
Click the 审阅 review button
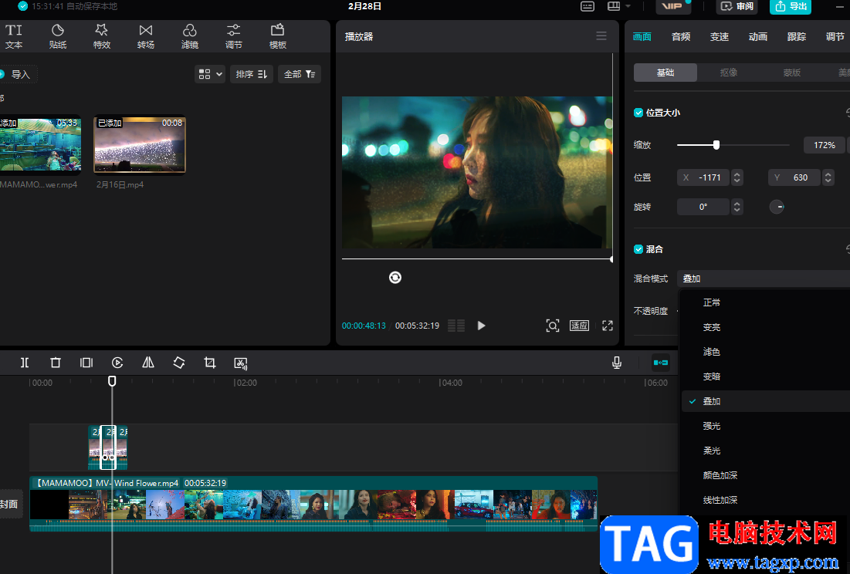coord(737,6)
